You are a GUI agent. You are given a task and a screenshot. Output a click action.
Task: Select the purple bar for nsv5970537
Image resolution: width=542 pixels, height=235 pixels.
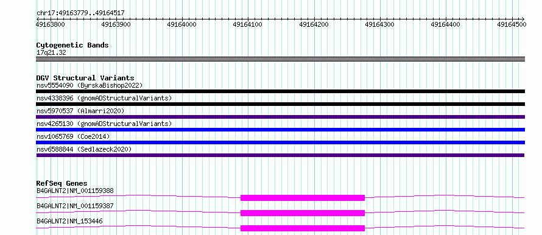click(280, 117)
